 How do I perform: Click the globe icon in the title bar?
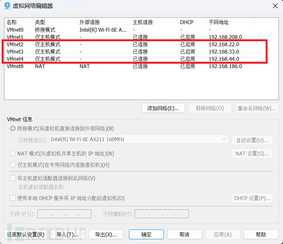(x=7, y=6)
